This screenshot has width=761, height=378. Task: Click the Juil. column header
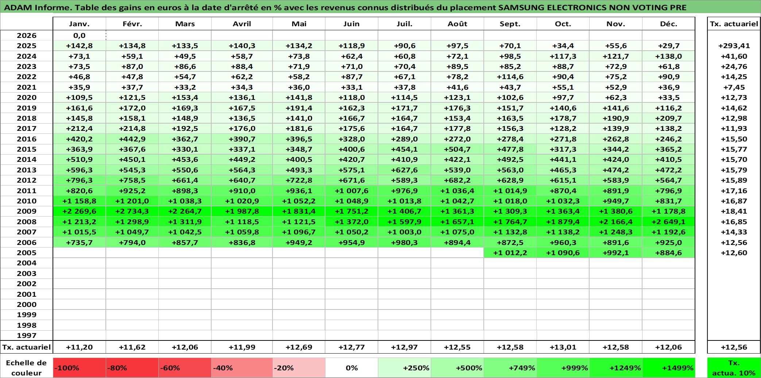point(404,24)
